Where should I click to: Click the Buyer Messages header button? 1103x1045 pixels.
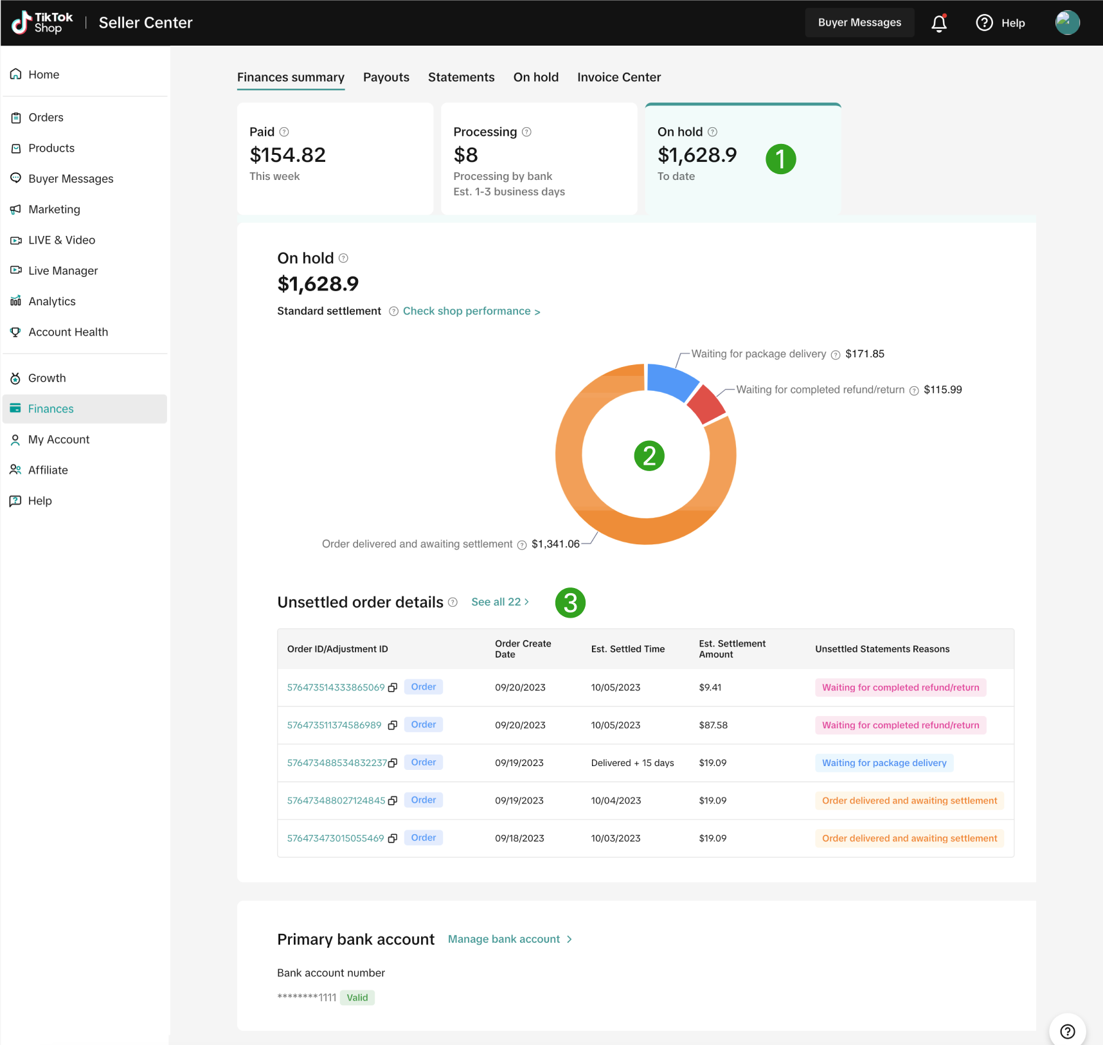pyautogui.click(x=859, y=23)
